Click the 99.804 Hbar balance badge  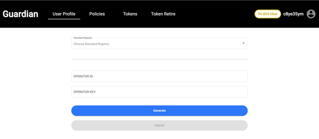click(267, 14)
